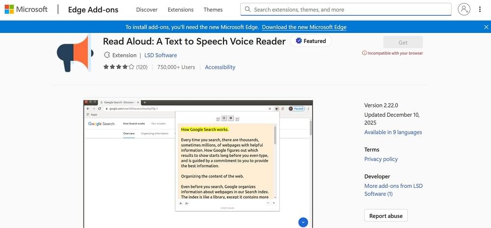
Task: Open the Extensions tab
Action: pos(181,10)
